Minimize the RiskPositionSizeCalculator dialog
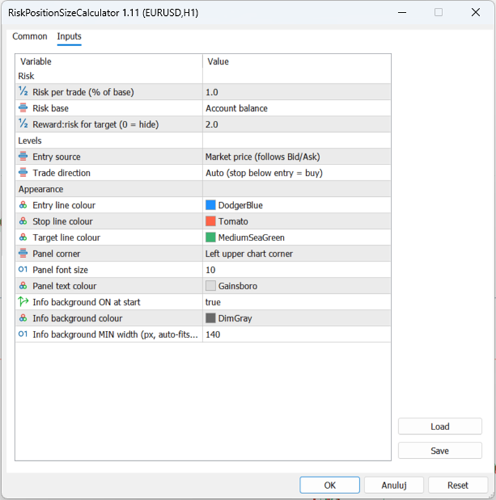This screenshot has width=496, height=500. 402,13
